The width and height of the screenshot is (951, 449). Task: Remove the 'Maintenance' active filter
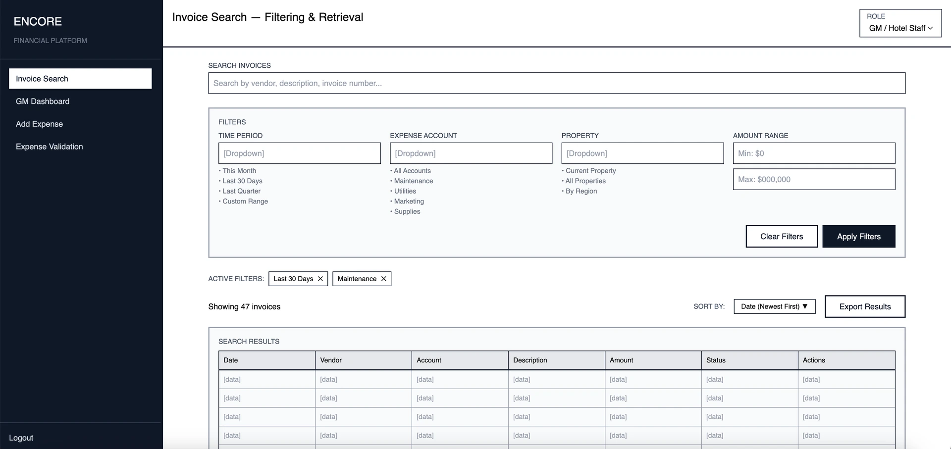click(384, 279)
